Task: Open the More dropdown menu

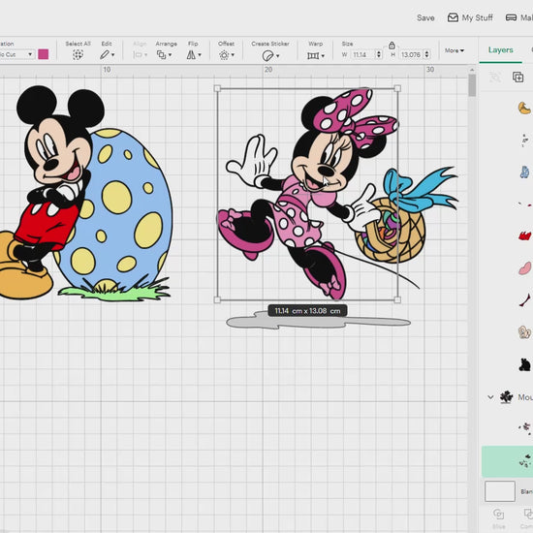Action: [x=455, y=50]
